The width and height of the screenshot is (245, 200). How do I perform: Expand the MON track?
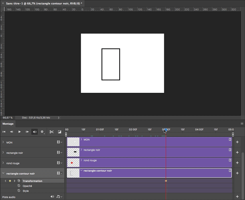click(3, 142)
